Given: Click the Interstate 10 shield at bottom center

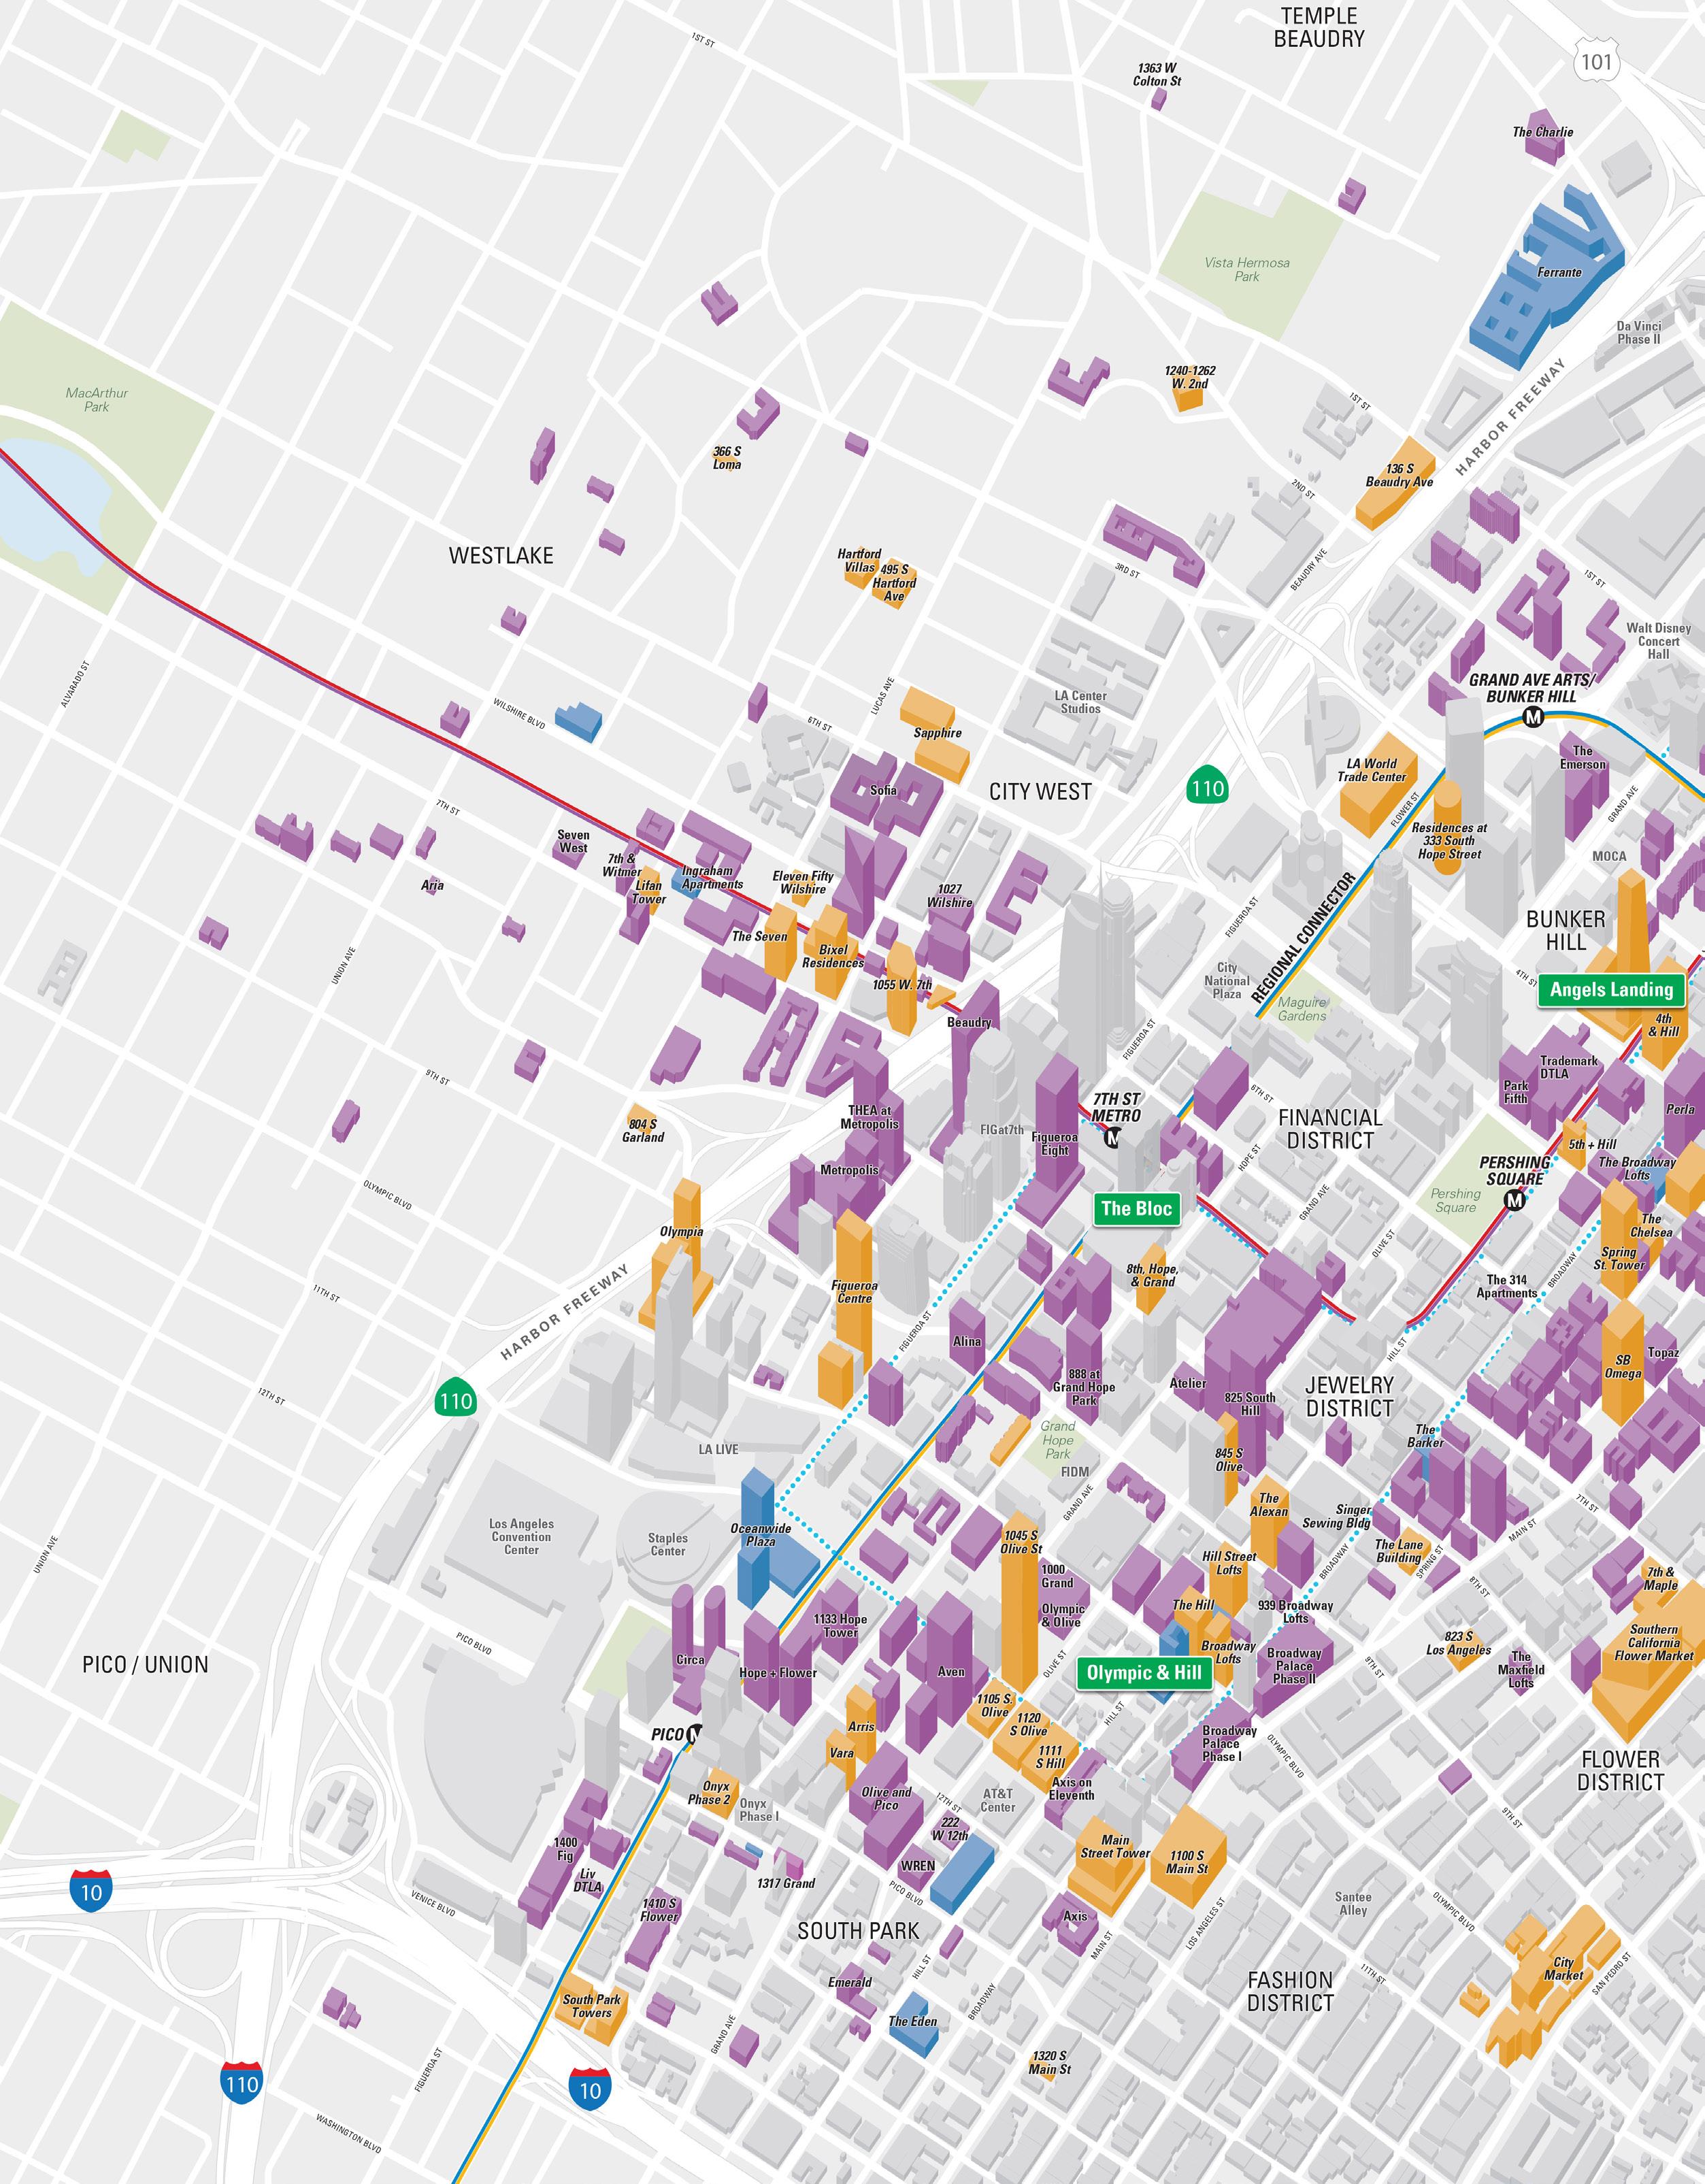Looking at the screenshot, I should 590,2089.
